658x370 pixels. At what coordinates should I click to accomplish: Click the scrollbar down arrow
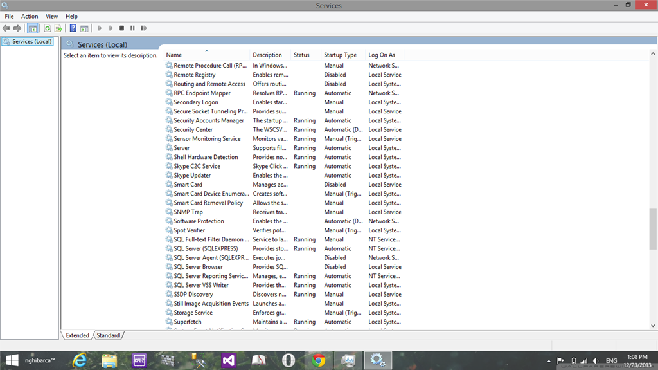click(x=653, y=326)
